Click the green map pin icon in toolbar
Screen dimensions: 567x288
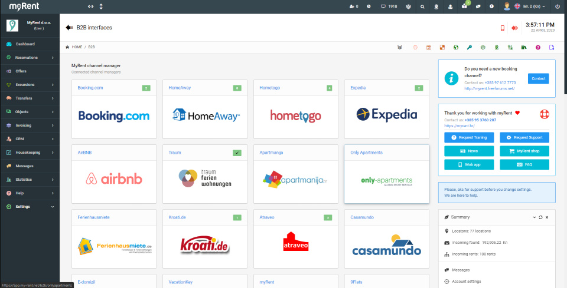pos(497,47)
